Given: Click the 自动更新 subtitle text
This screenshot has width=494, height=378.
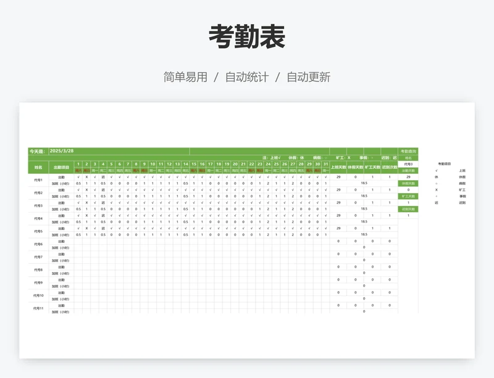Looking at the screenshot, I should [308, 77].
